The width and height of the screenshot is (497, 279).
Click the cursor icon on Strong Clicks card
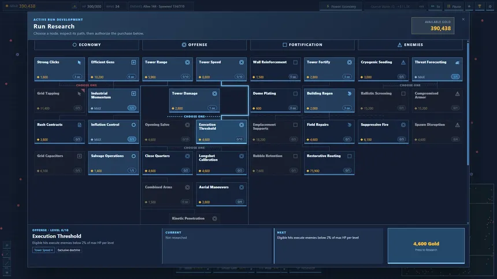(x=79, y=63)
